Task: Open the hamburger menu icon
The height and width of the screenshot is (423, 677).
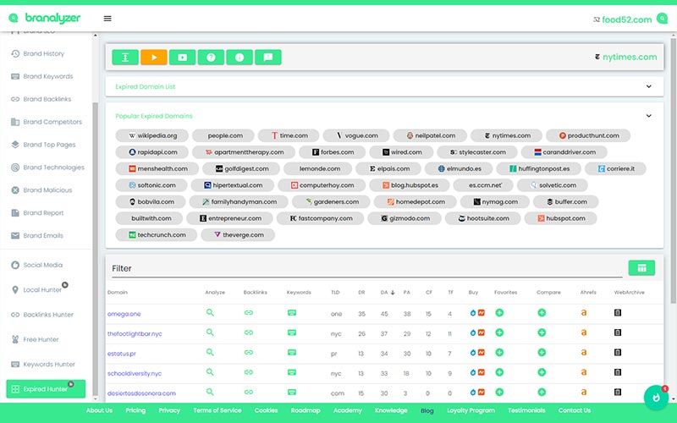Action: tap(107, 19)
